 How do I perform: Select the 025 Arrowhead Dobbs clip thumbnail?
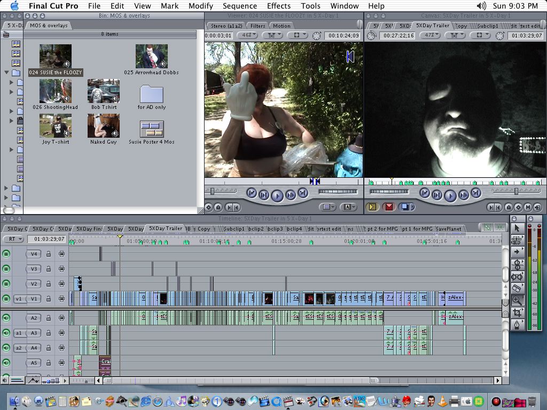pyautogui.click(x=151, y=56)
